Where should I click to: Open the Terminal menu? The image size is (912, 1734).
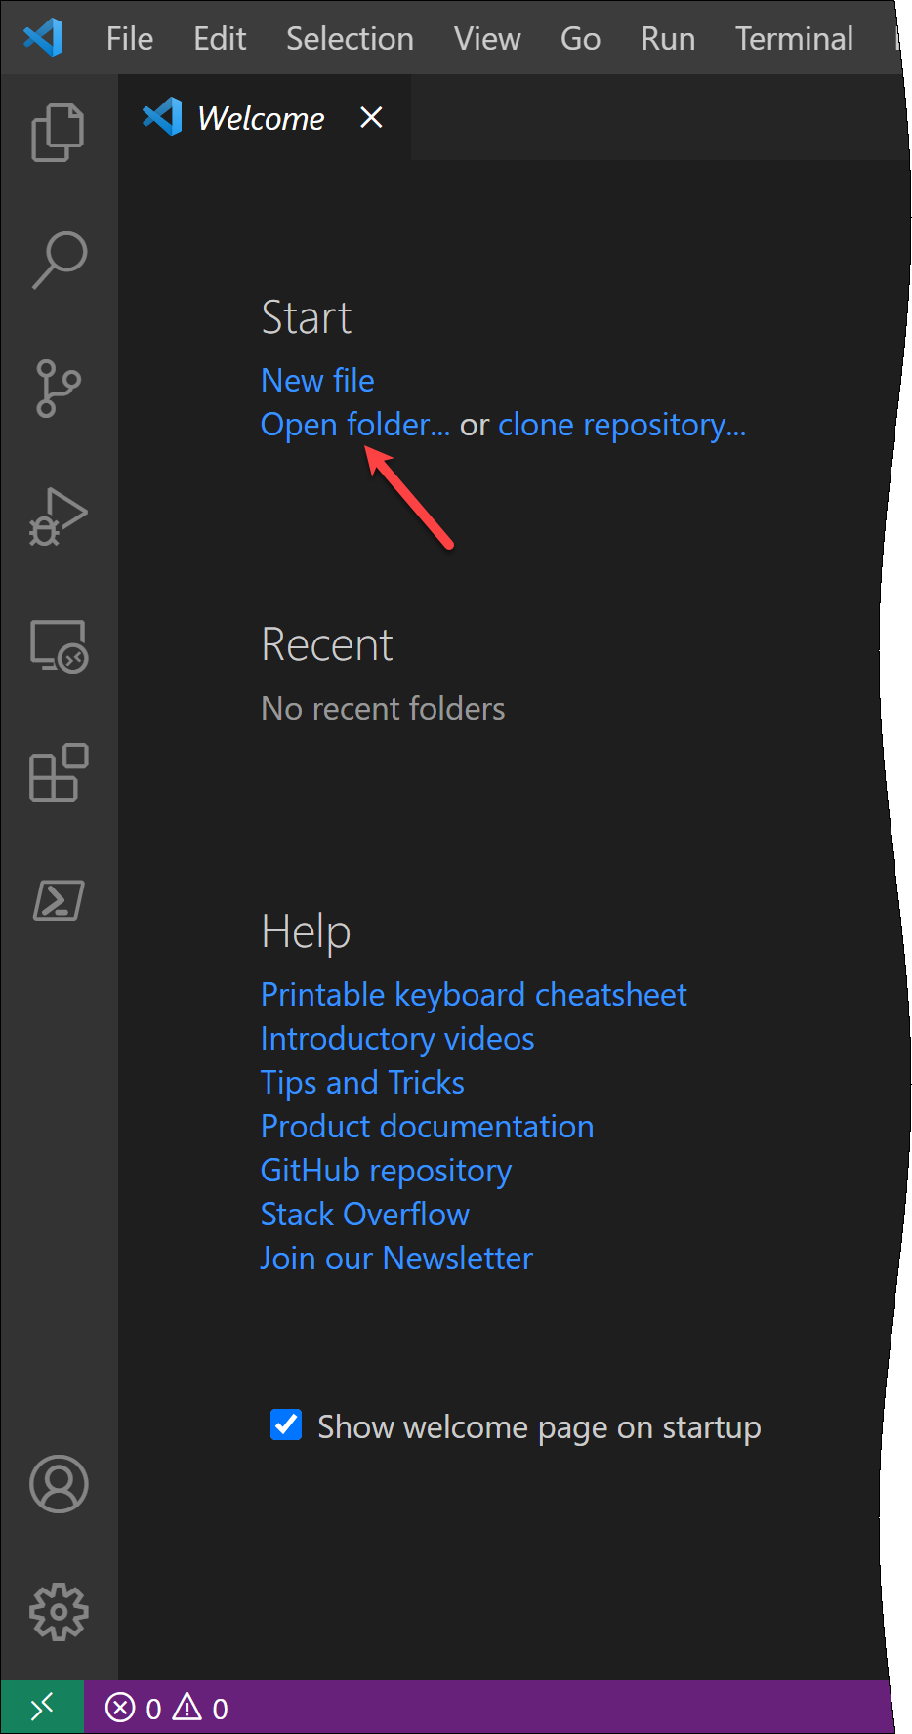(x=794, y=39)
